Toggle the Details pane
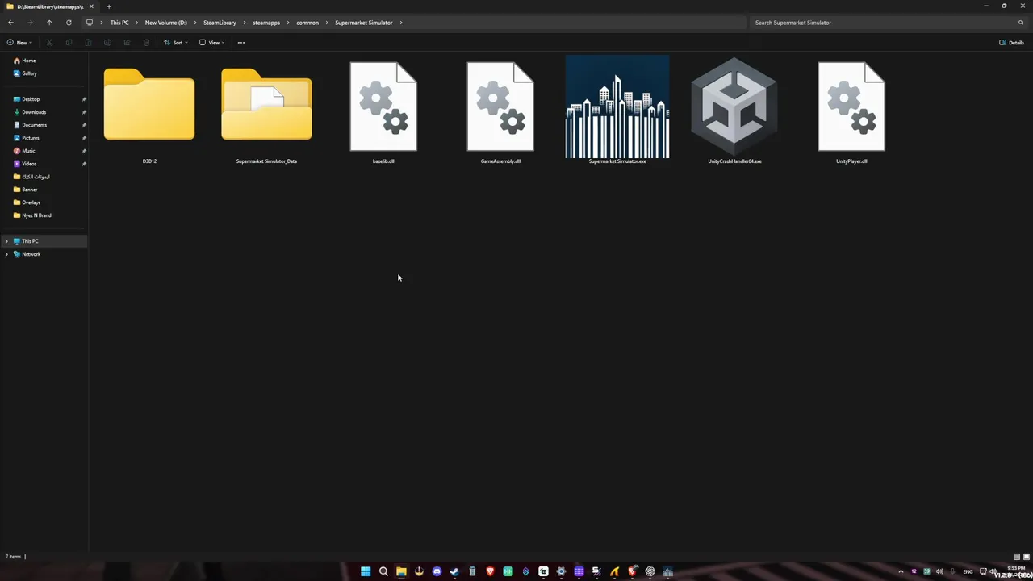Screen dimensions: 1033x581 tap(1011, 43)
